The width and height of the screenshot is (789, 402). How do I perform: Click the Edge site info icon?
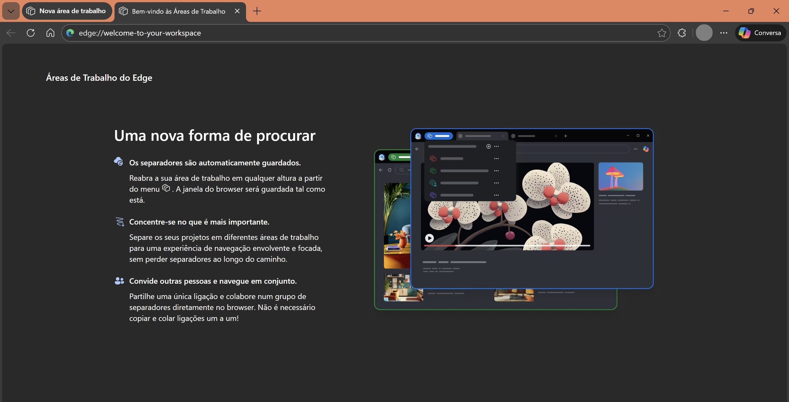click(x=70, y=33)
